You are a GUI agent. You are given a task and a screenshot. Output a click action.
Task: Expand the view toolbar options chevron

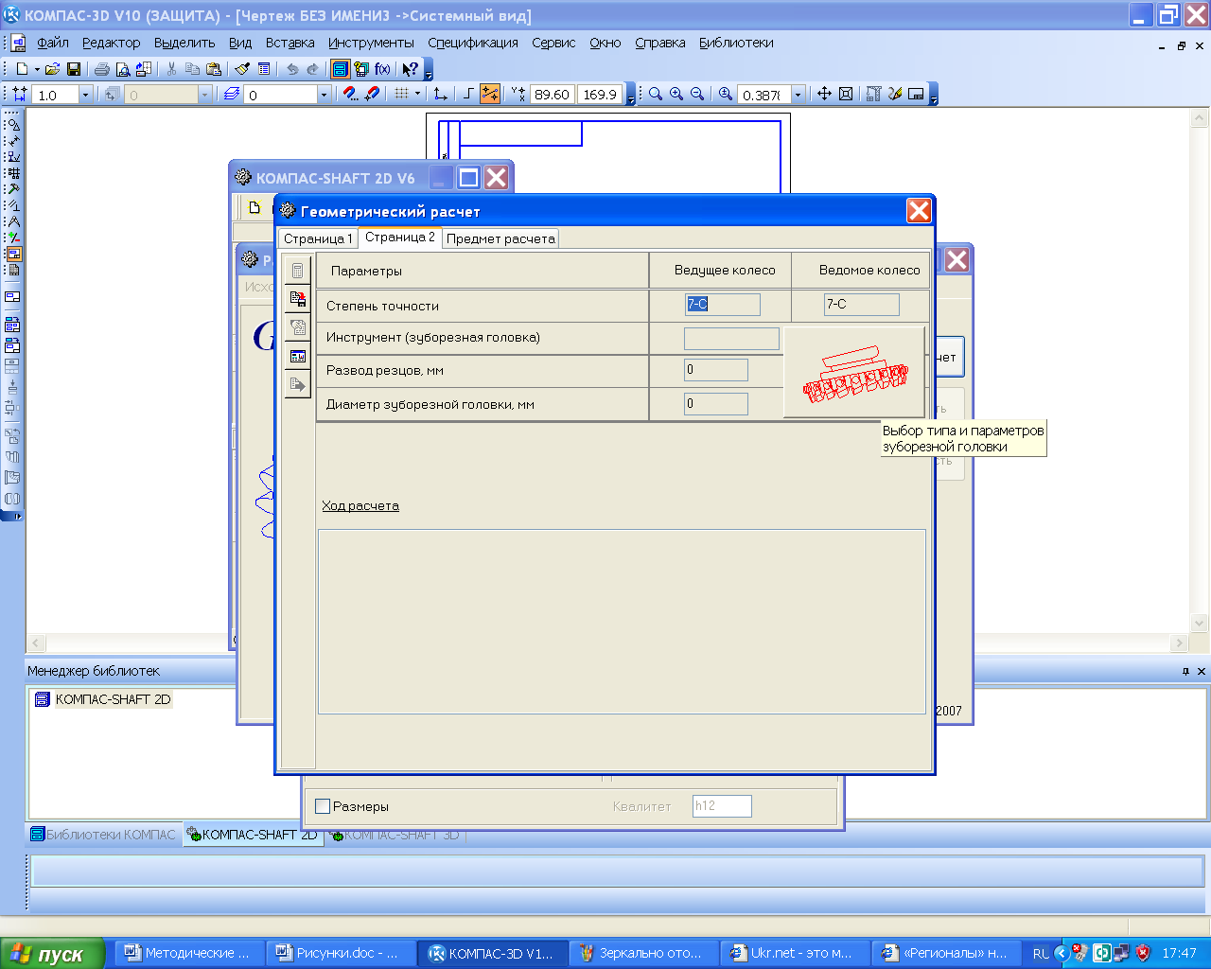[x=934, y=97]
